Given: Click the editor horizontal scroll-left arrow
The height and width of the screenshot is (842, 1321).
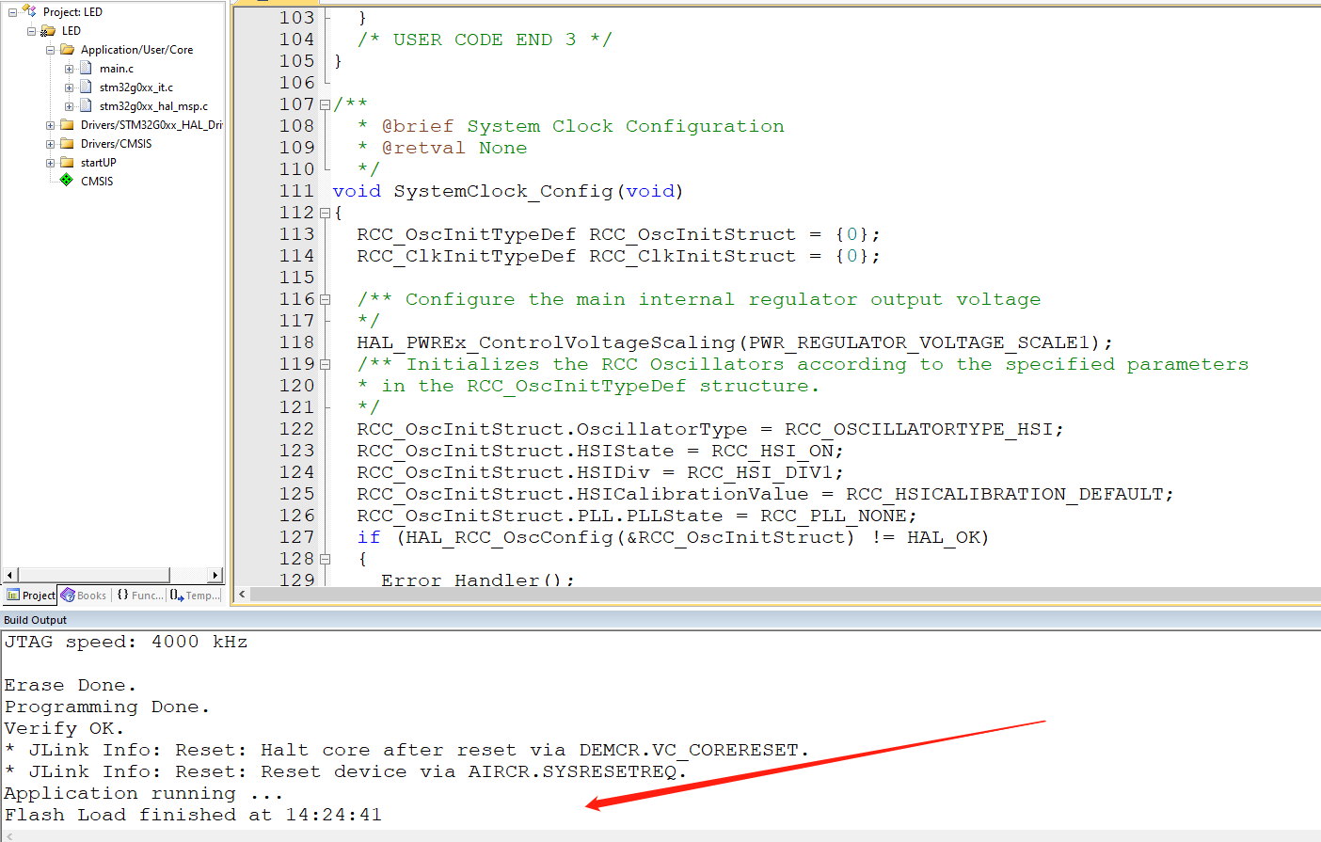Looking at the screenshot, I should tap(242, 594).
